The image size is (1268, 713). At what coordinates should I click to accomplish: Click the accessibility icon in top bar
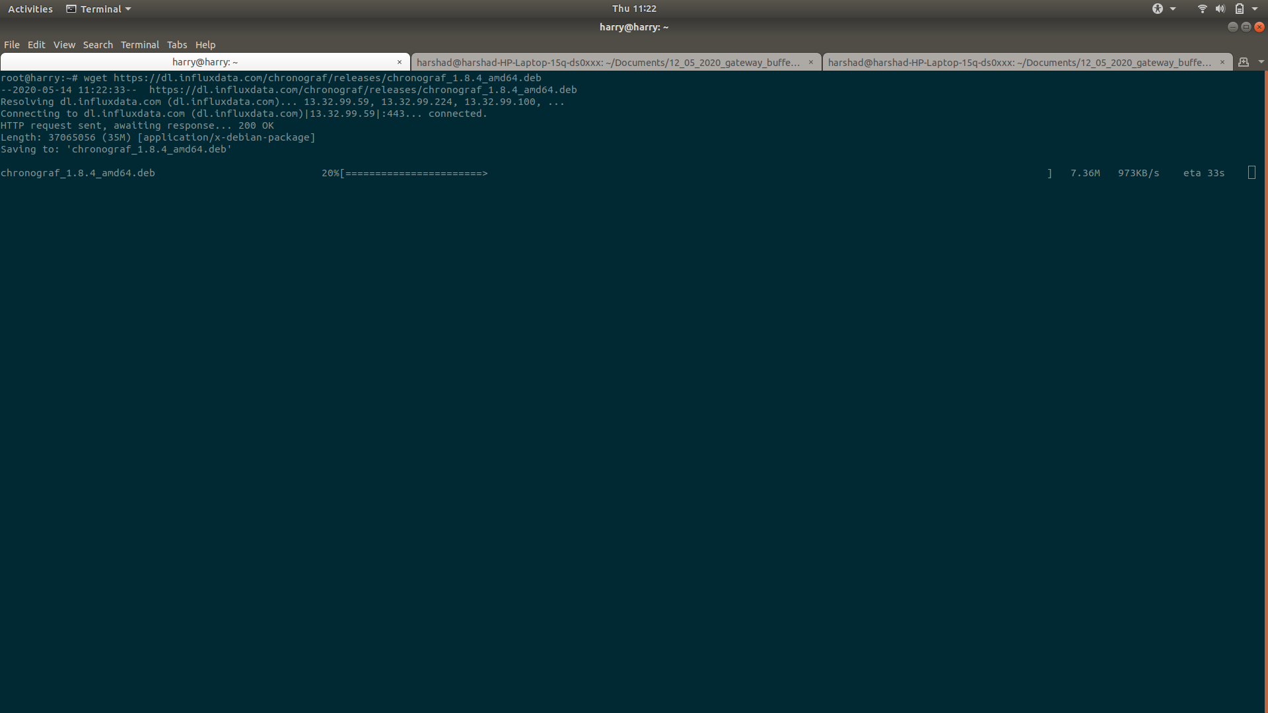(1158, 9)
